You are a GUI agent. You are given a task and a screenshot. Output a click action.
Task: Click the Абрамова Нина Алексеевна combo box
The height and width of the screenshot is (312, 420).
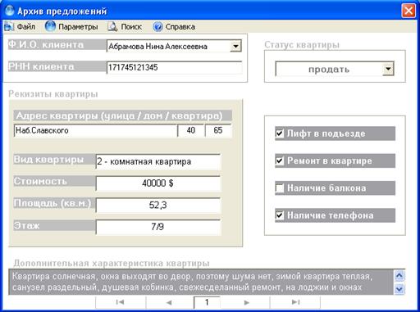tap(174, 46)
